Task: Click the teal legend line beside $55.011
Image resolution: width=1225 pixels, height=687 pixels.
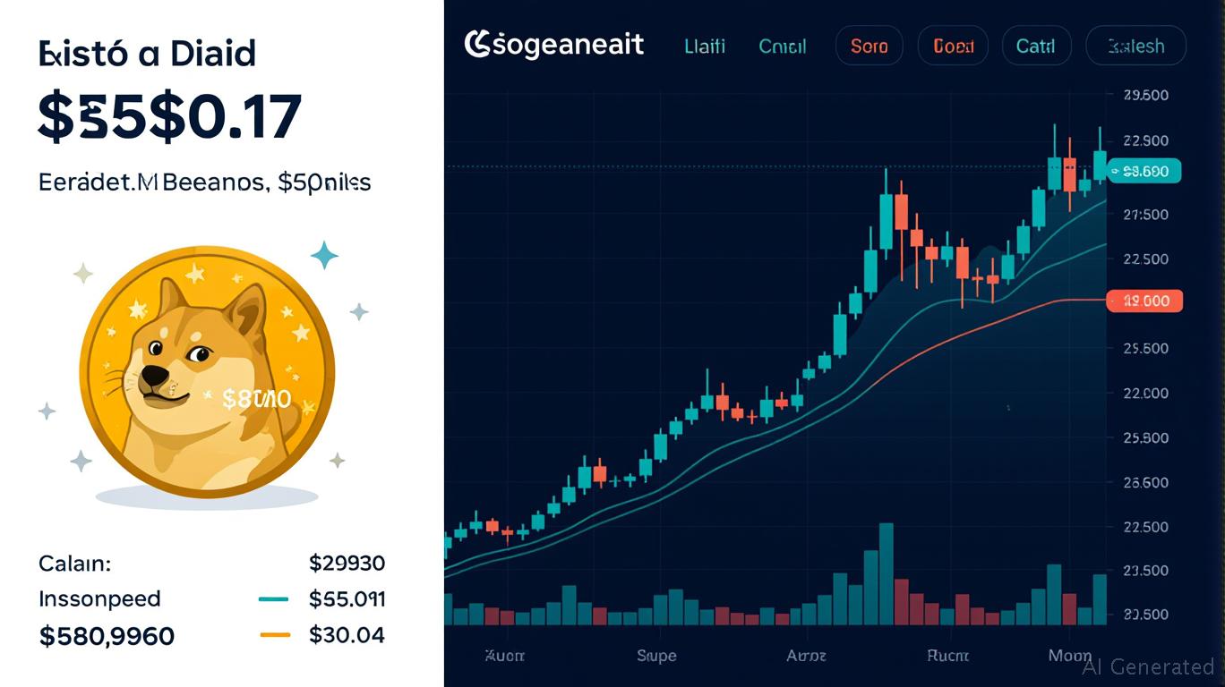Action: pos(273,599)
